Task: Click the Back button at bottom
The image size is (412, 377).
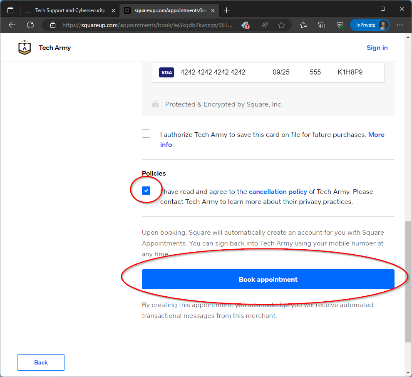Action: tap(41, 362)
